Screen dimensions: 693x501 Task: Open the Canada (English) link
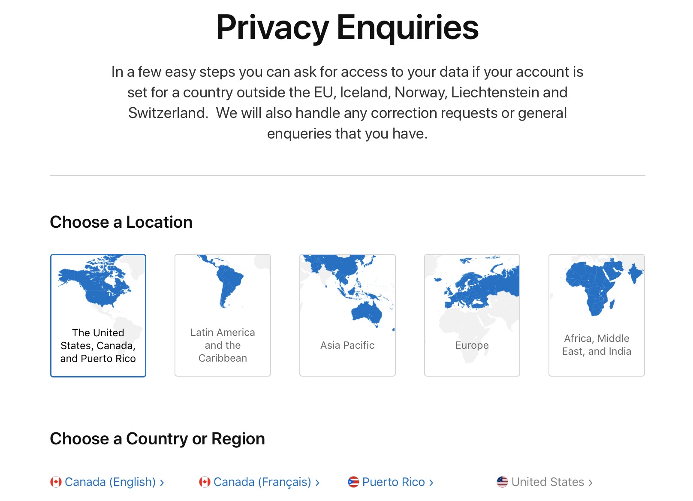[110, 482]
